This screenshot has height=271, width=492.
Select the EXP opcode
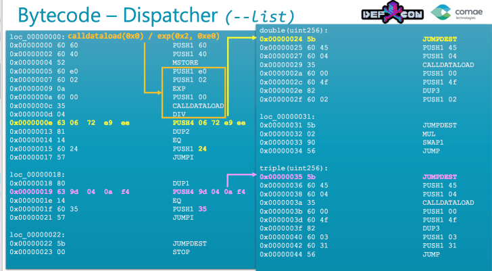[x=179, y=89]
